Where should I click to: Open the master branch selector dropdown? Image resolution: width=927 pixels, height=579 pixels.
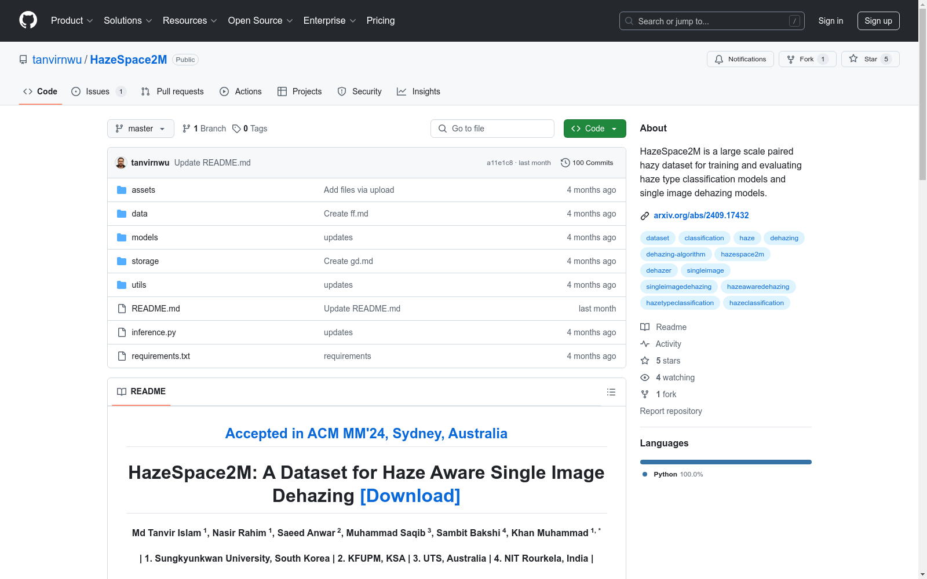pos(141,129)
